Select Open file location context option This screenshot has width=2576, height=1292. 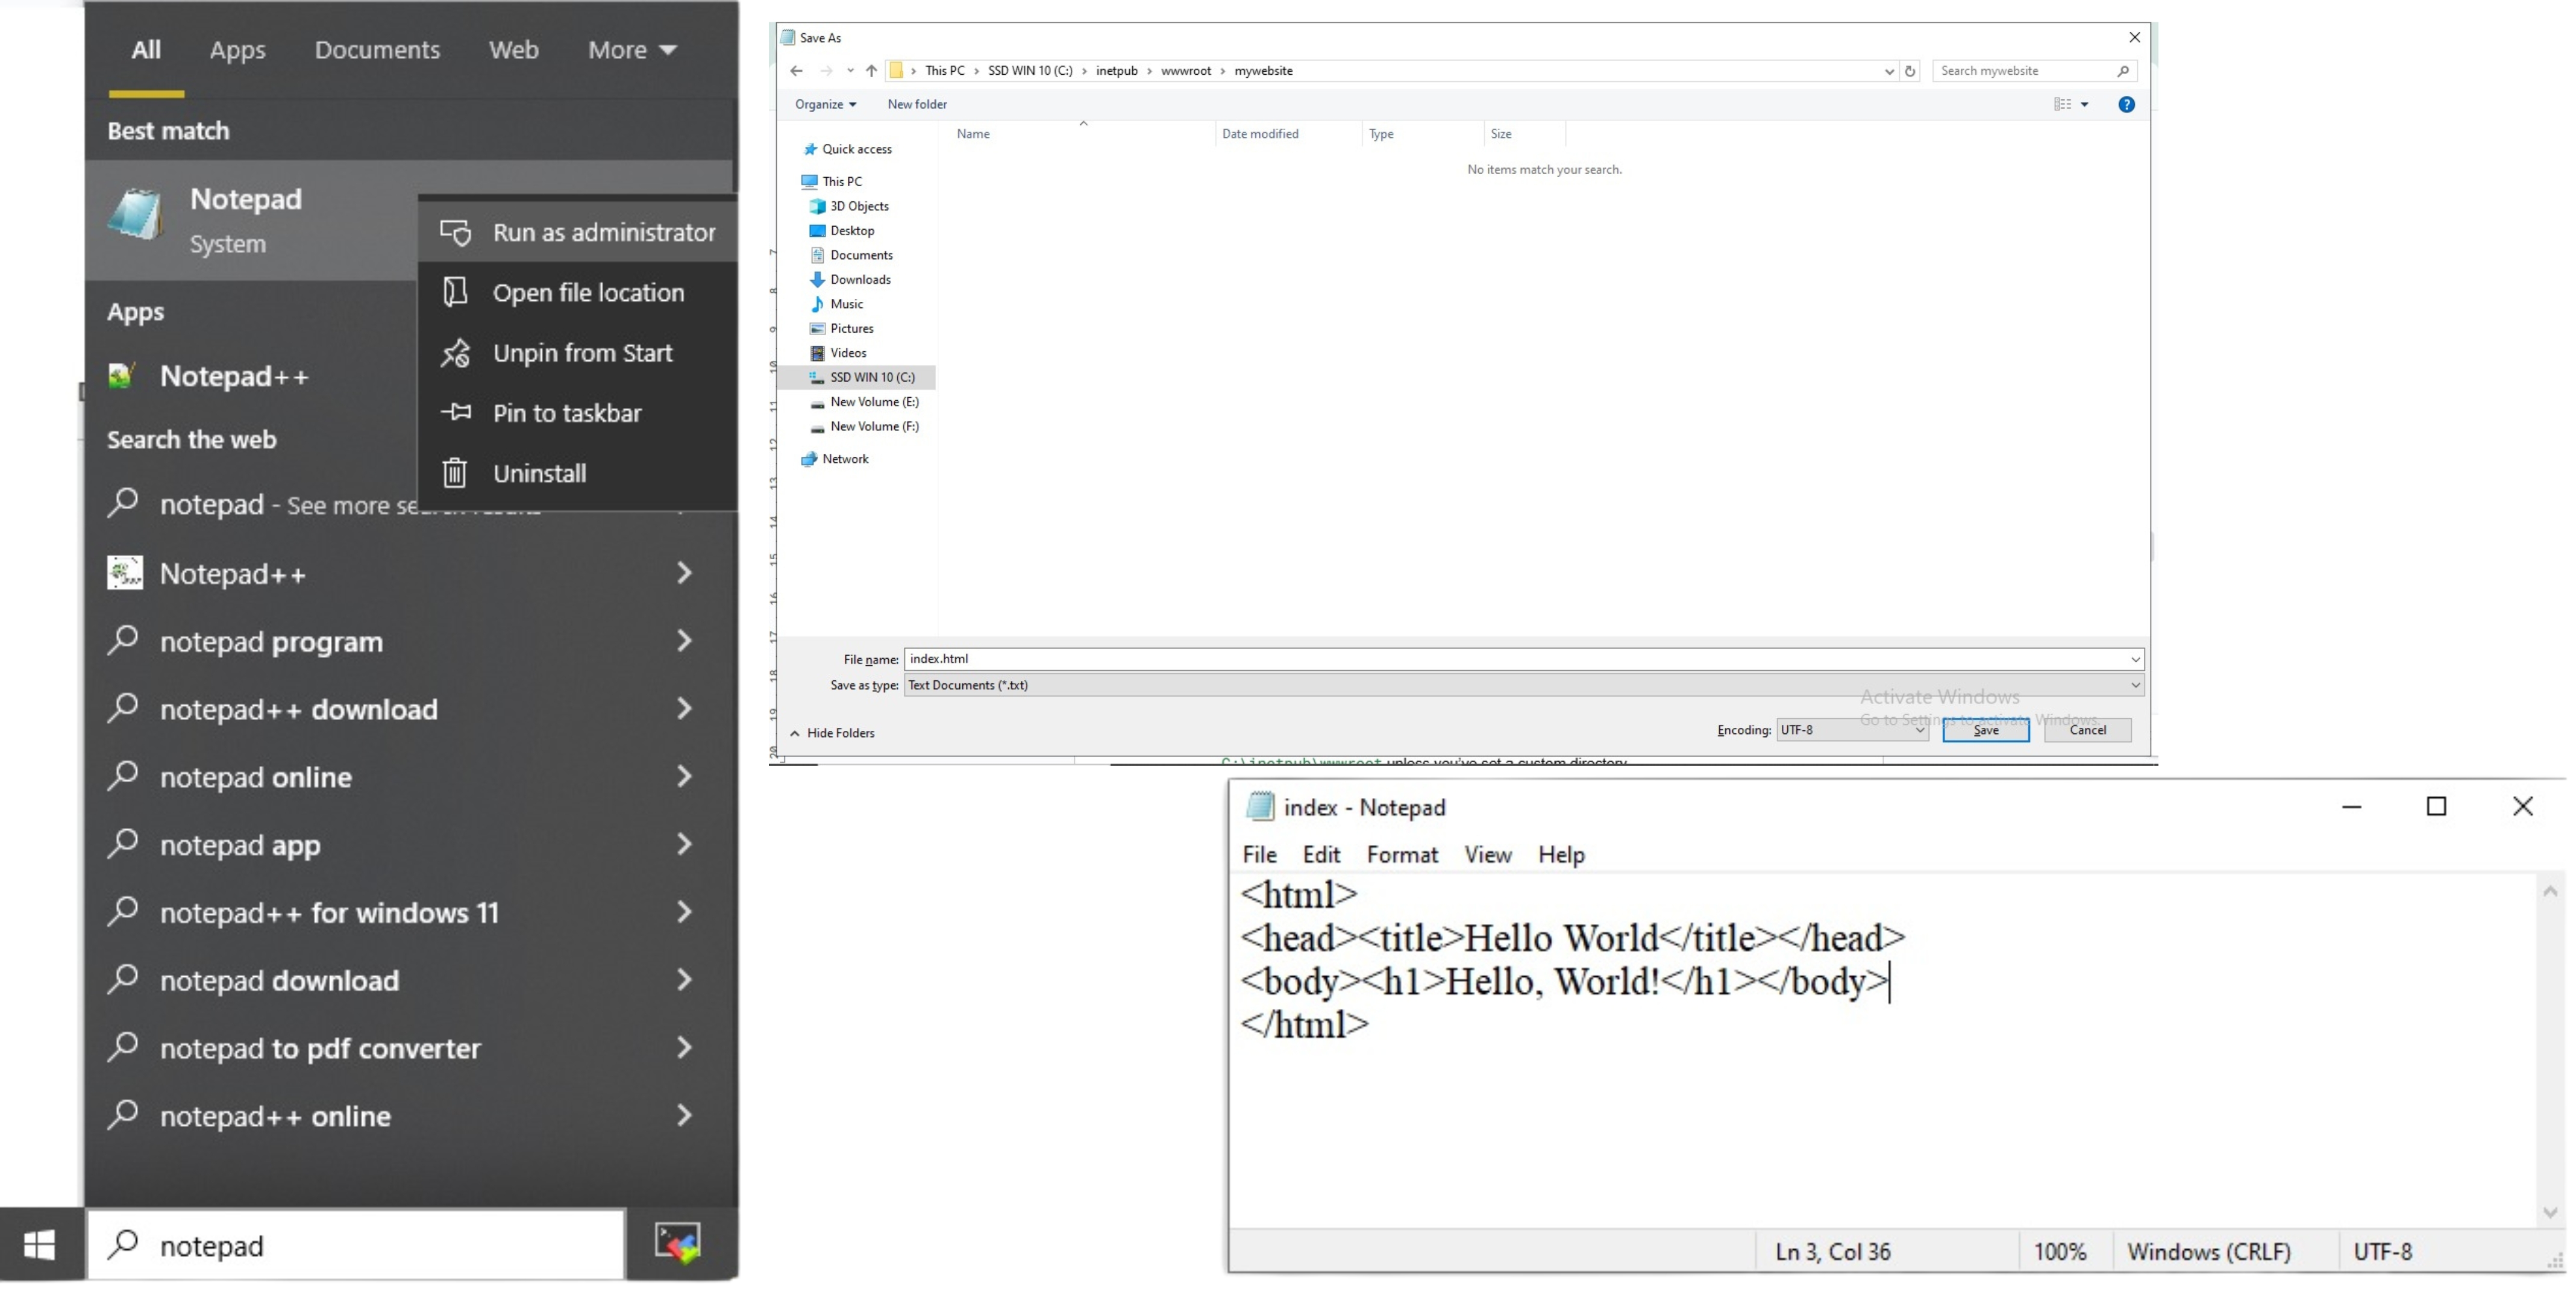click(x=588, y=292)
